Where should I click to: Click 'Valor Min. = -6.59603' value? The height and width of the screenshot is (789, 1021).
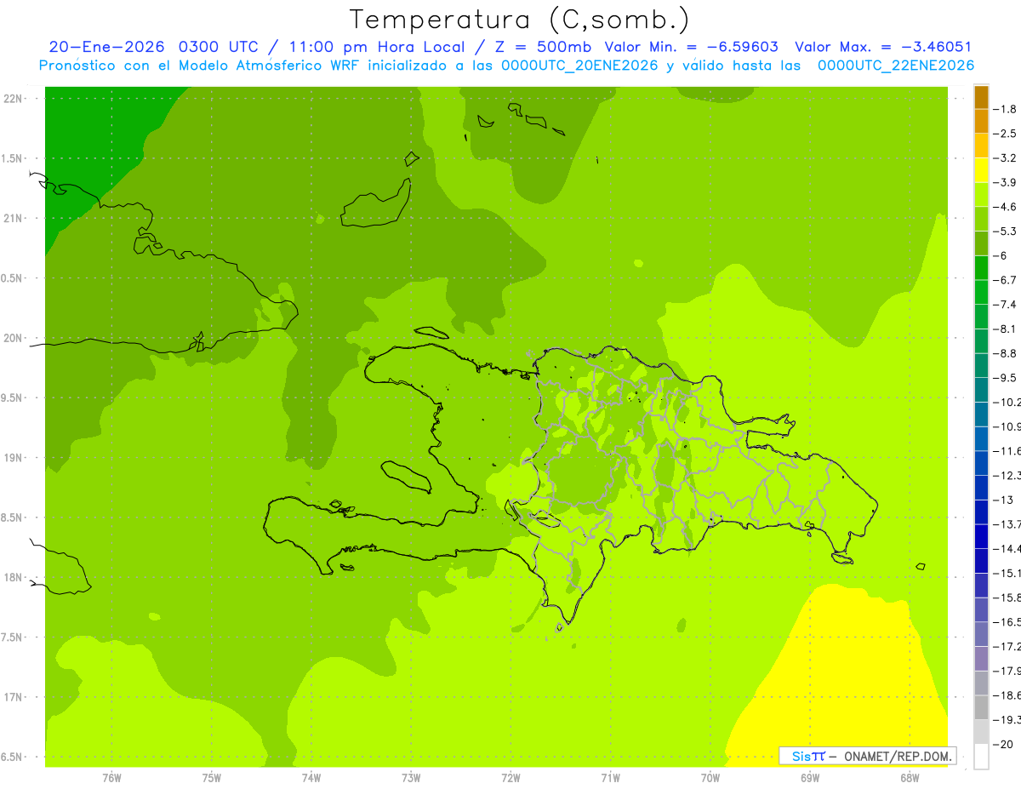pyautogui.click(x=691, y=47)
